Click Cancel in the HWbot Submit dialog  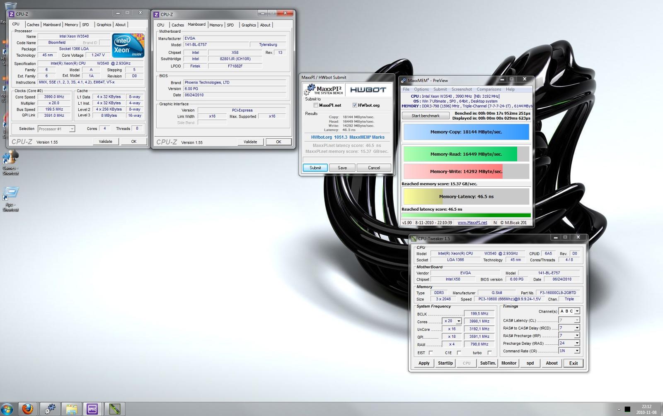[374, 168]
